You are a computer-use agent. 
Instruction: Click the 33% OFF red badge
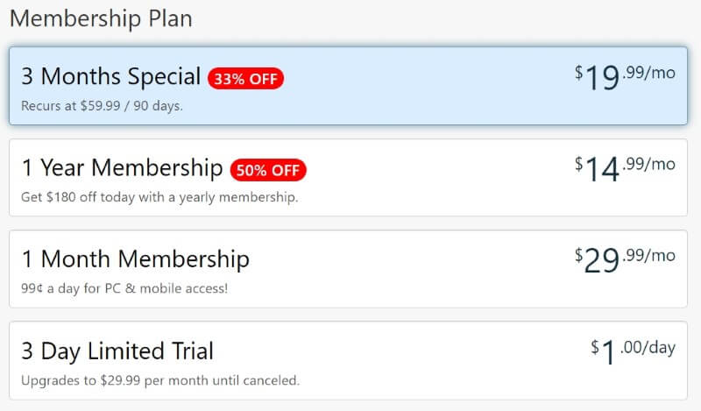tap(245, 79)
